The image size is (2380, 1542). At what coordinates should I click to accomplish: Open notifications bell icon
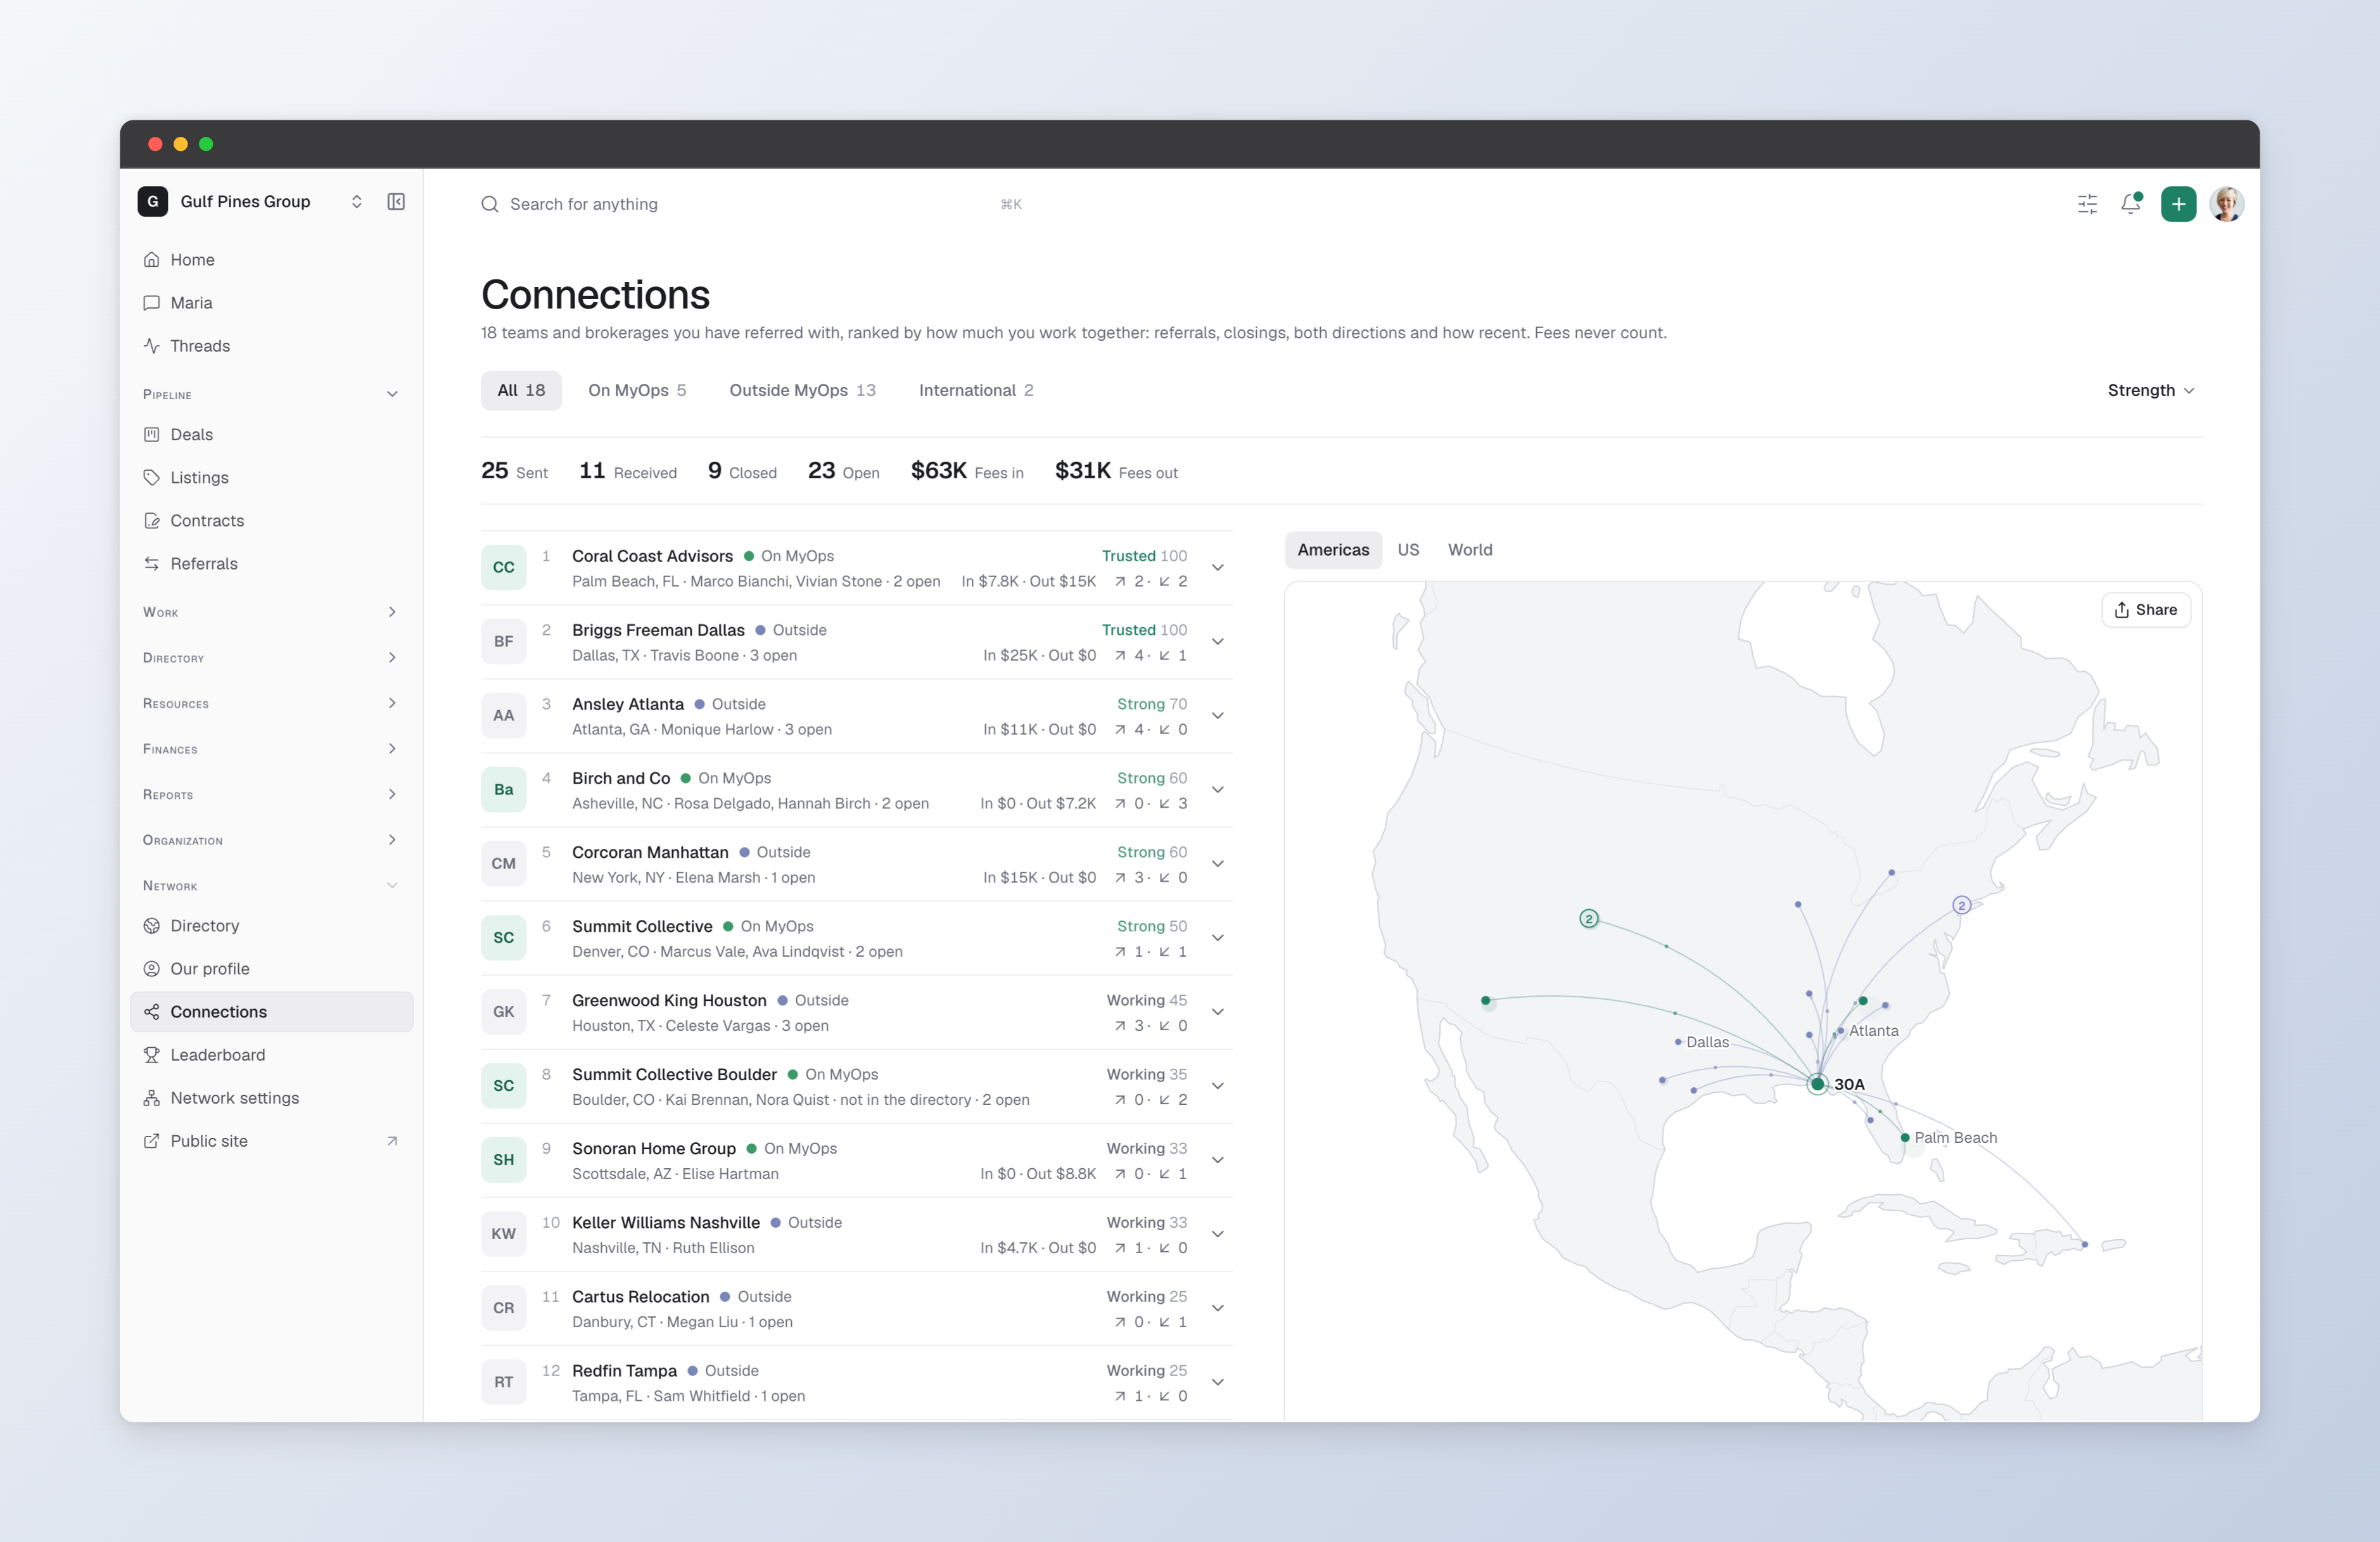tap(2131, 204)
